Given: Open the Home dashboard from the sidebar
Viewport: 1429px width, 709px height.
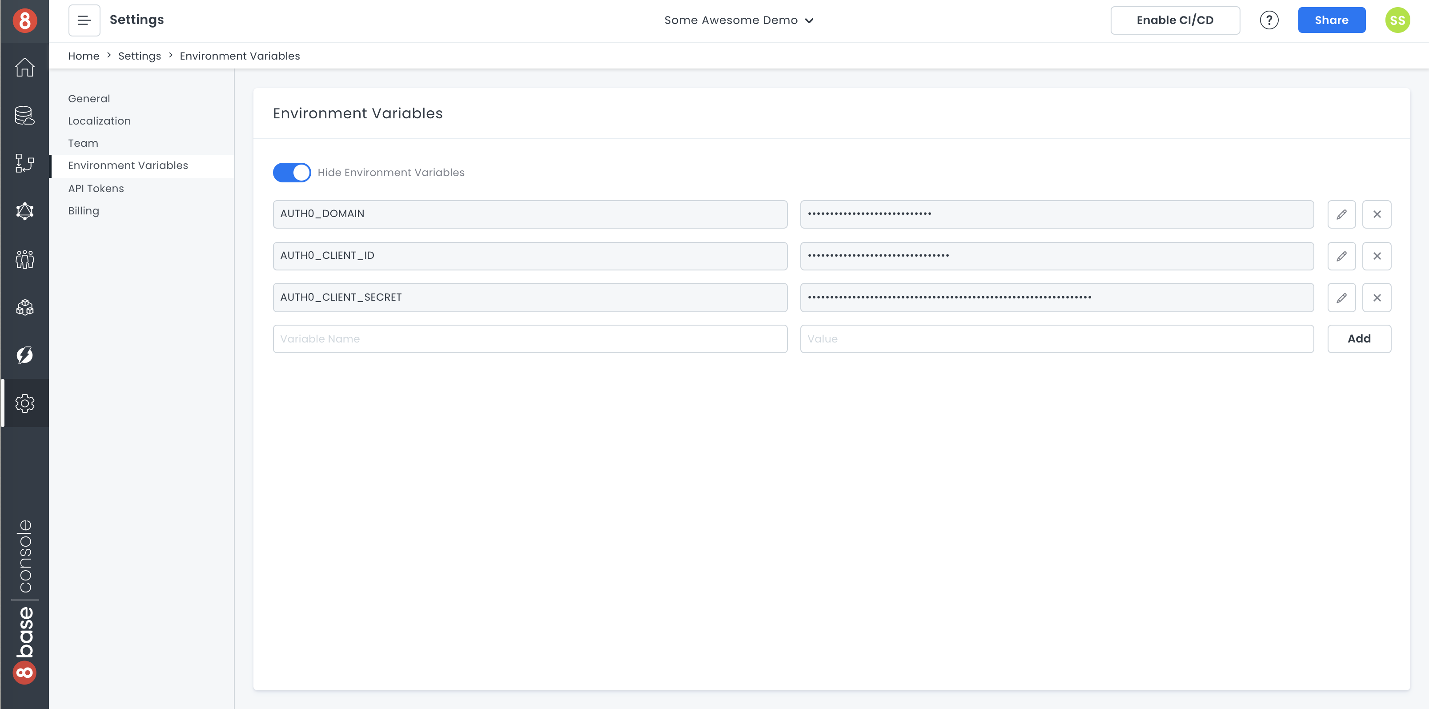Looking at the screenshot, I should point(24,67).
